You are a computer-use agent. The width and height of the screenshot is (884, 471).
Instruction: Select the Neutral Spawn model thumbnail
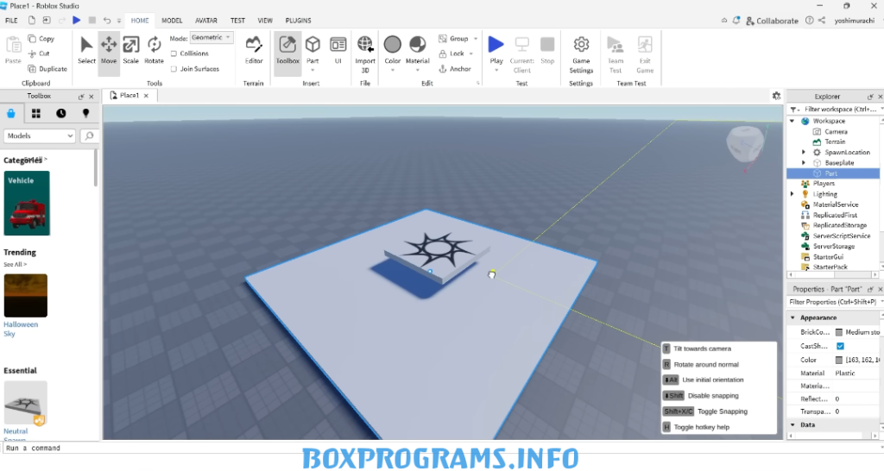click(x=25, y=403)
